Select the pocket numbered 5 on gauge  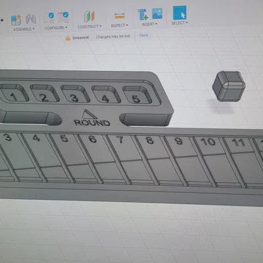pos(137,95)
